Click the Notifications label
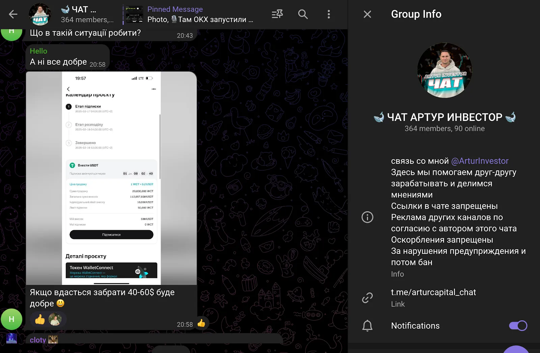The image size is (540, 353). click(x=415, y=326)
